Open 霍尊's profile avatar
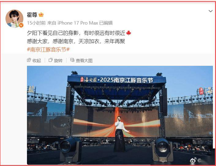 [x=14, y=18]
